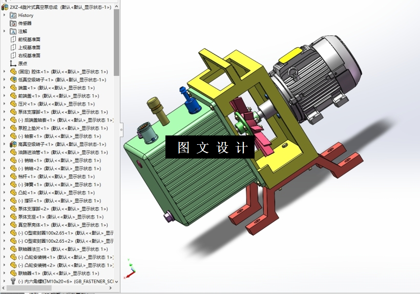The image size is (420, 294).
Task: Click the down arrow of the tree's vertical scrollbar
Action: pyautogui.click(x=116, y=281)
